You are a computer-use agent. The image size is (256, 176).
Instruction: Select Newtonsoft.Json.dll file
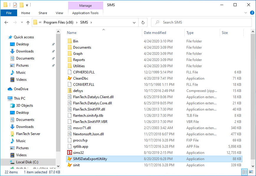coord(88,134)
